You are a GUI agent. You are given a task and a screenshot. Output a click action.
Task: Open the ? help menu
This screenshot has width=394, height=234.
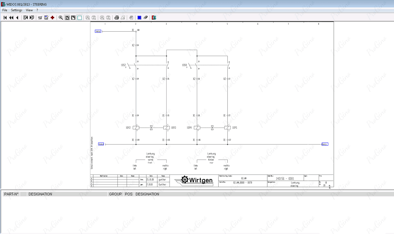37,10
